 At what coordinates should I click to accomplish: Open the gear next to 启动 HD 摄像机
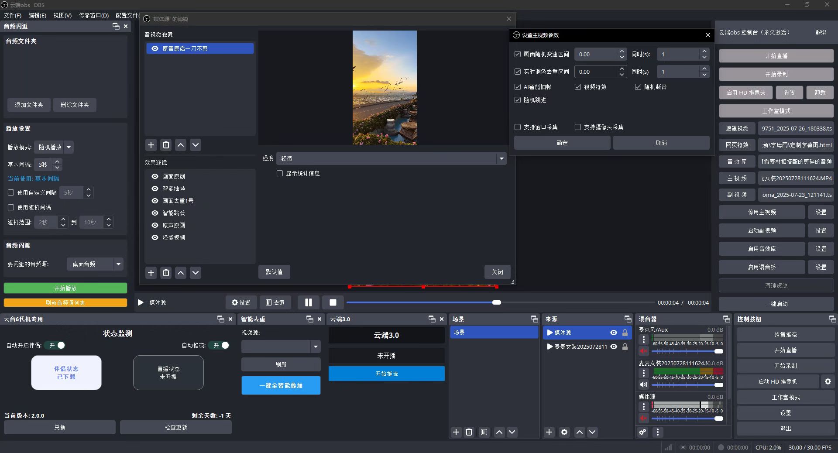point(828,381)
